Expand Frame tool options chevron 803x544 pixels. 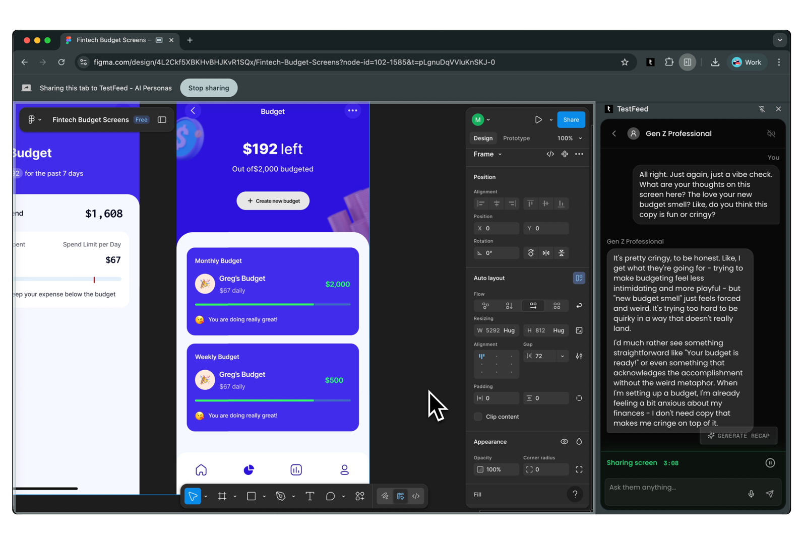pyautogui.click(x=235, y=497)
